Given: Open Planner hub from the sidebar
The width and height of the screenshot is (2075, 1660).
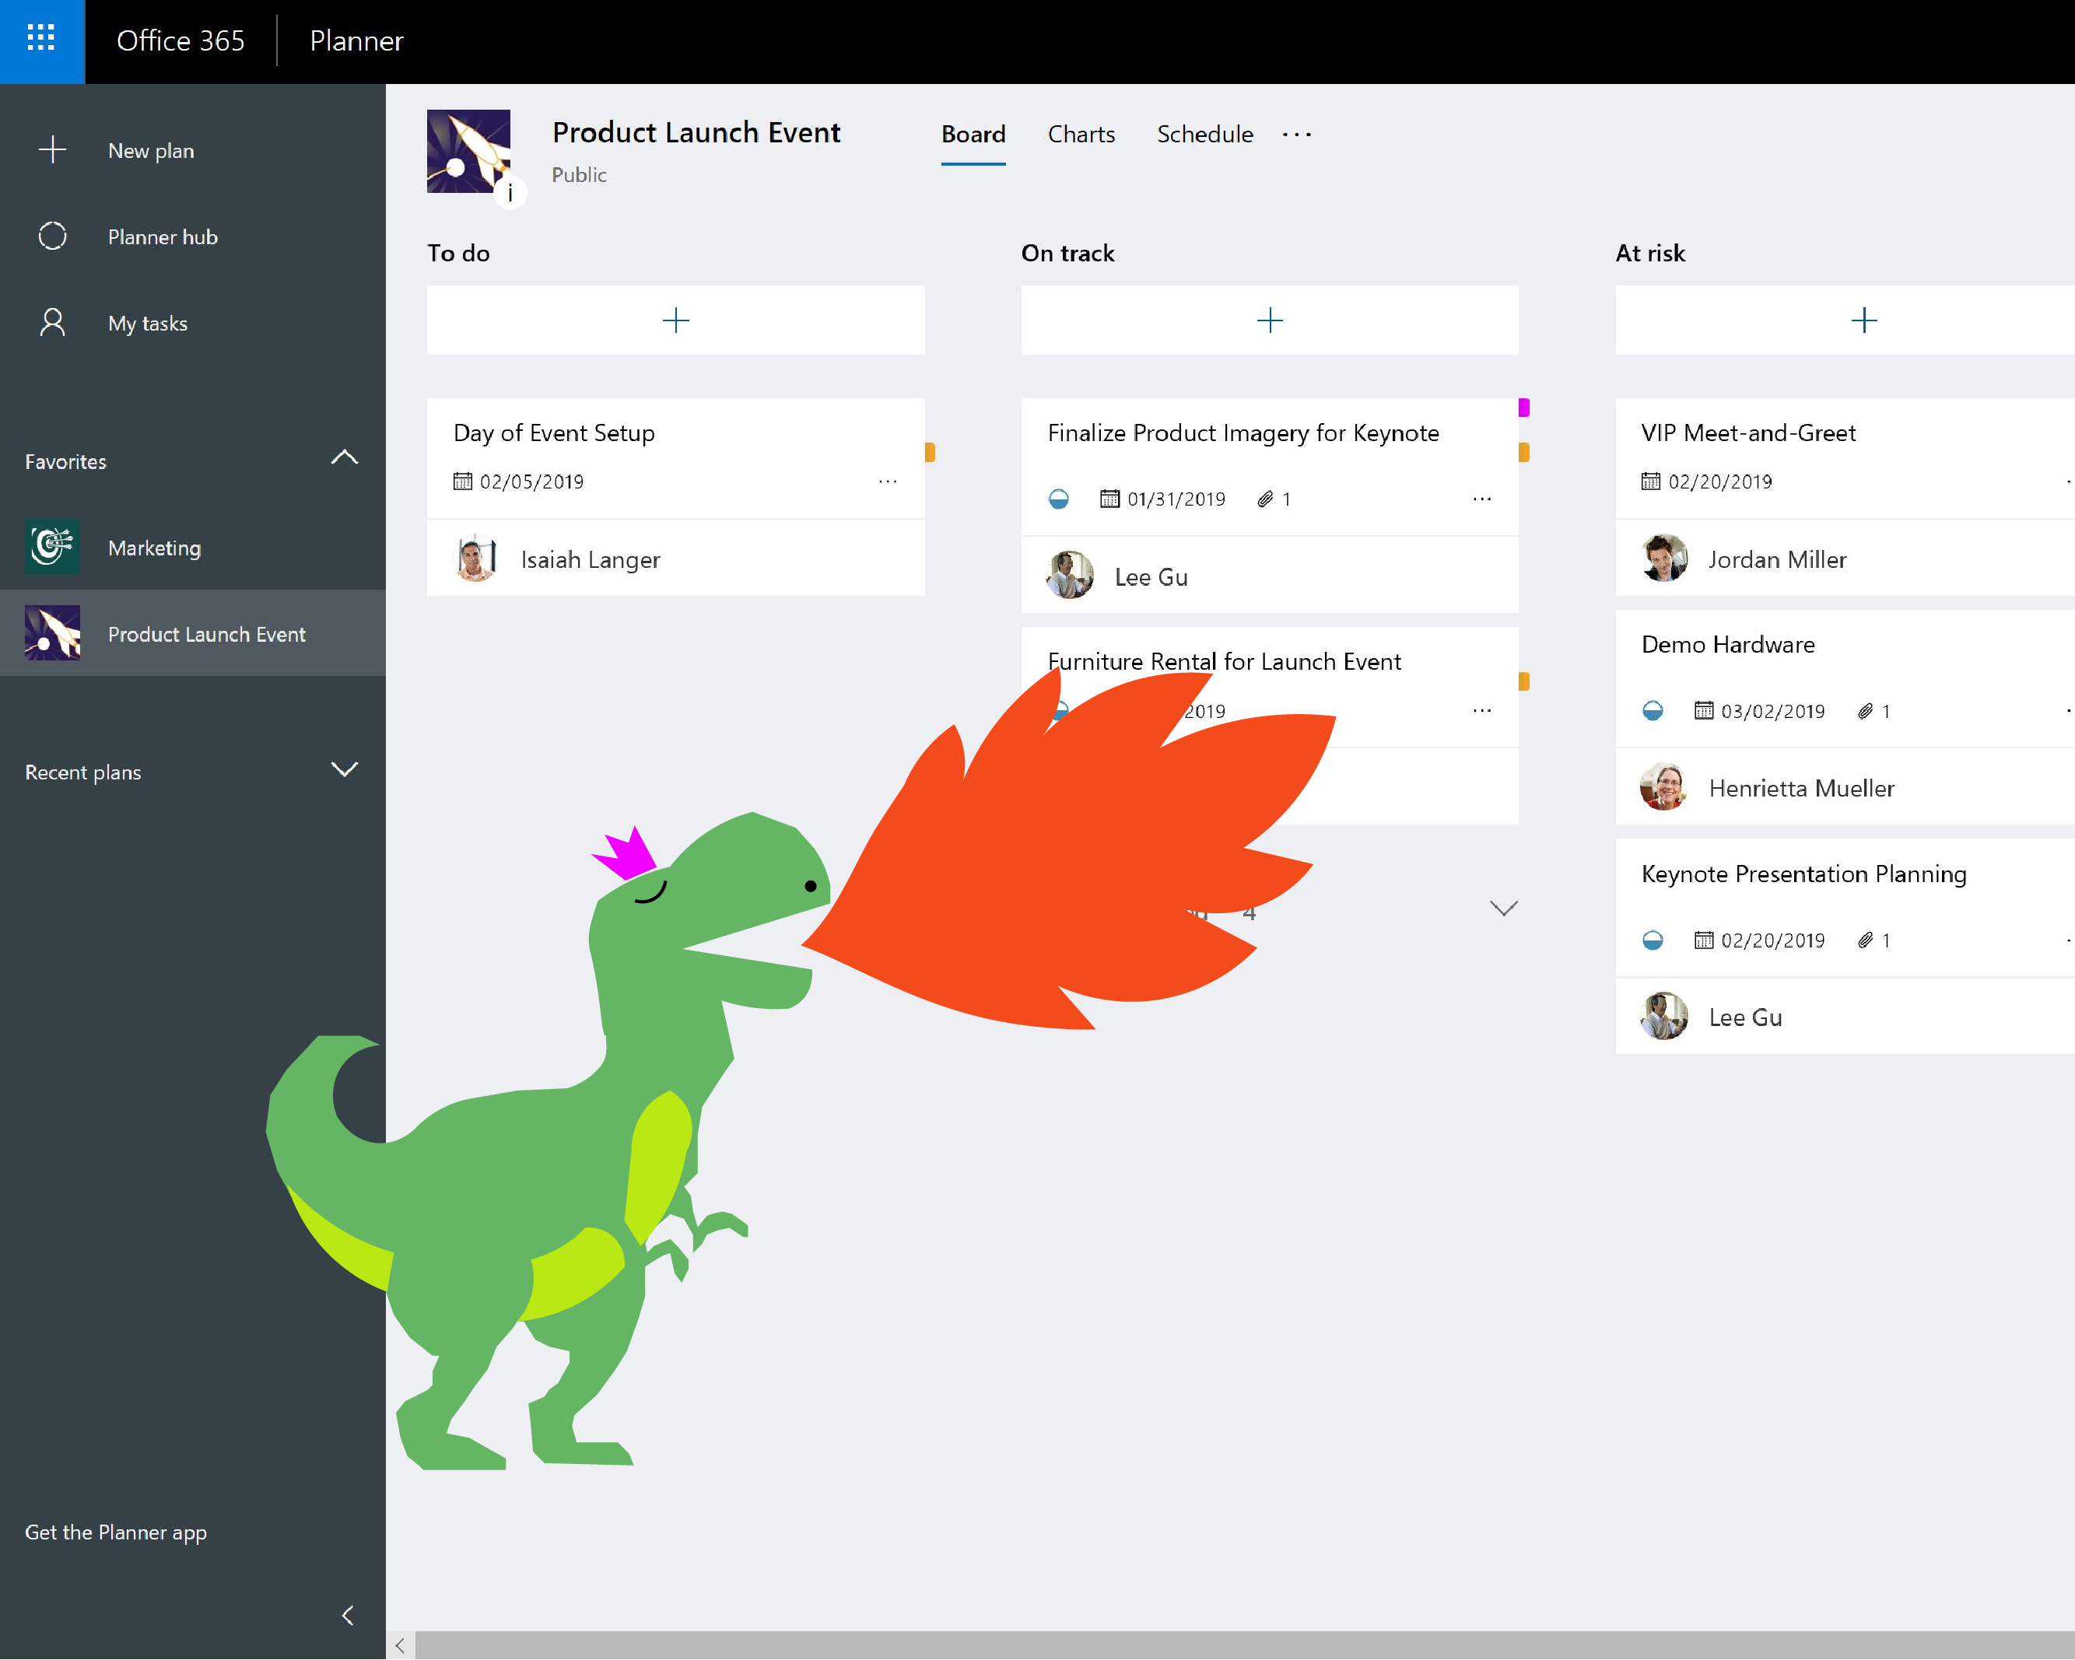Looking at the screenshot, I should (162, 236).
